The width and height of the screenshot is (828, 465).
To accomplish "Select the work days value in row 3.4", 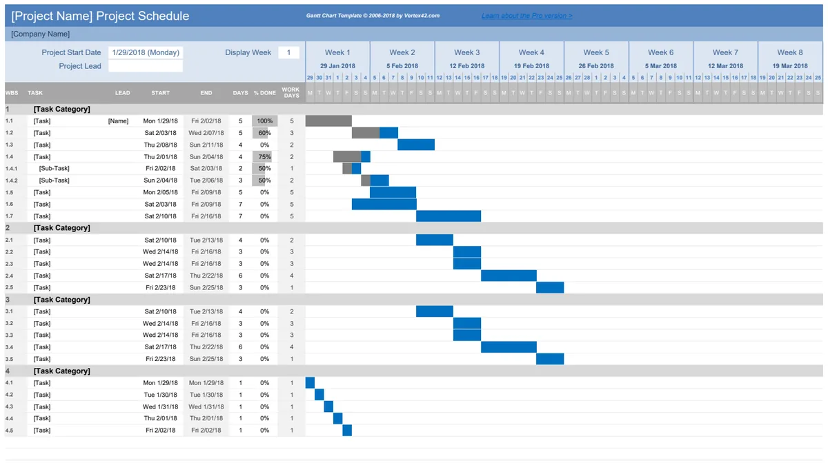I will coord(291,347).
